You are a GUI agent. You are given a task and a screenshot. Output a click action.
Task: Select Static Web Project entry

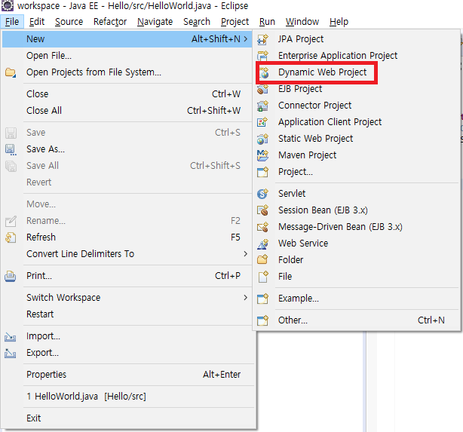[x=357, y=139]
